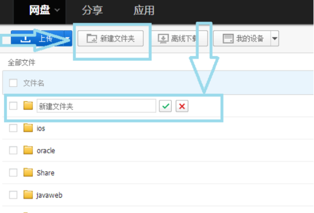The image size is (314, 213).
Task: Tick the checkbox of the new folder row
Action: pyautogui.click(x=13, y=106)
